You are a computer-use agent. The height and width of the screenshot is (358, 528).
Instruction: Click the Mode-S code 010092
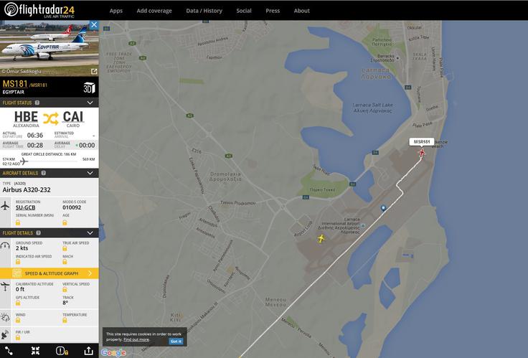coord(72,207)
